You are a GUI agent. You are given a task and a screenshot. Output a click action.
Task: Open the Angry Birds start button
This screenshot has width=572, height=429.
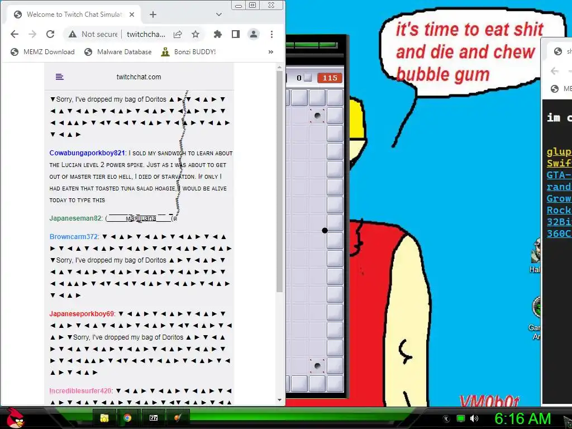point(15,418)
